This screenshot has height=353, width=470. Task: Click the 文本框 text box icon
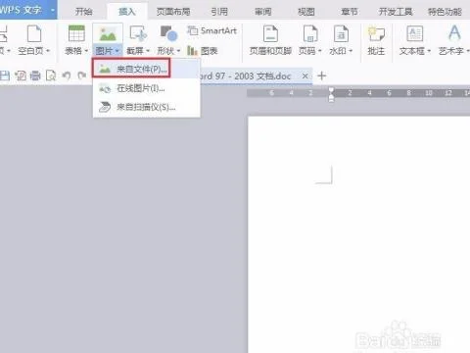[x=415, y=33]
